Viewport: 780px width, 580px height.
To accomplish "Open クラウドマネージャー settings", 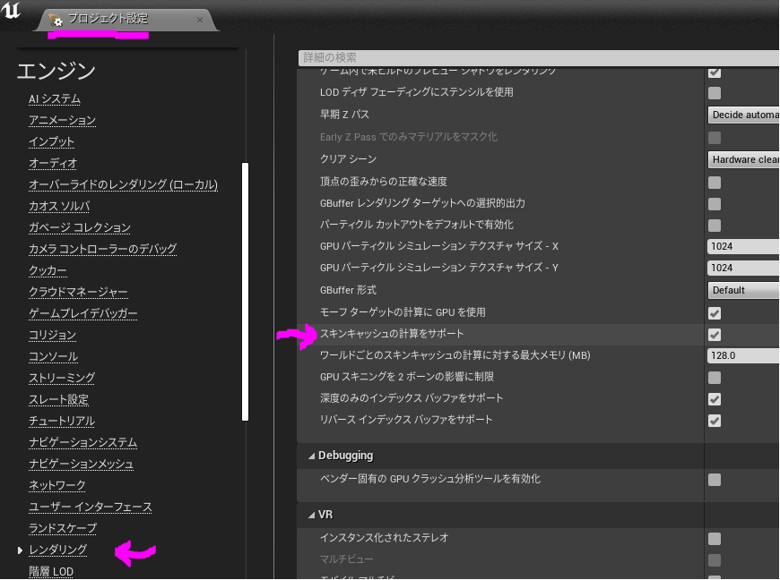I will pos(78,292).
